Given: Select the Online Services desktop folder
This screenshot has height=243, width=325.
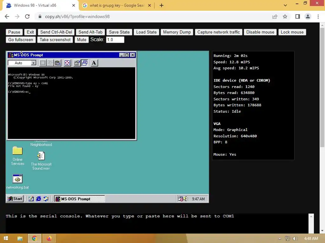Looking at the screenshot, I should click(17, 156).
